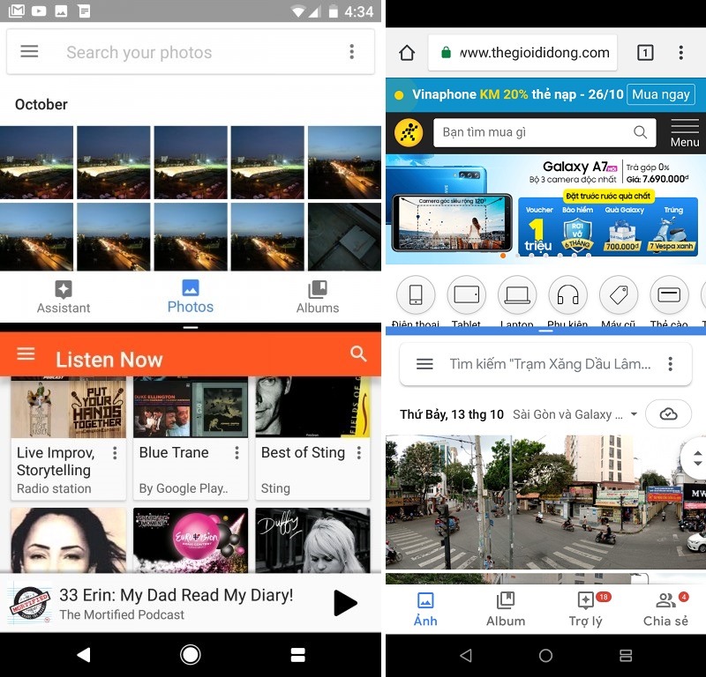Tap the Android back button on left phone

point(84,655)
